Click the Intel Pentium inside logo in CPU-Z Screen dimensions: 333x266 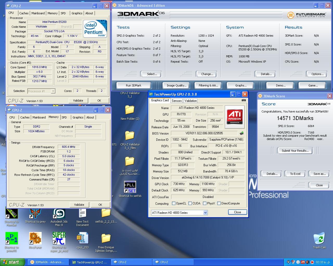pos(95,29)
